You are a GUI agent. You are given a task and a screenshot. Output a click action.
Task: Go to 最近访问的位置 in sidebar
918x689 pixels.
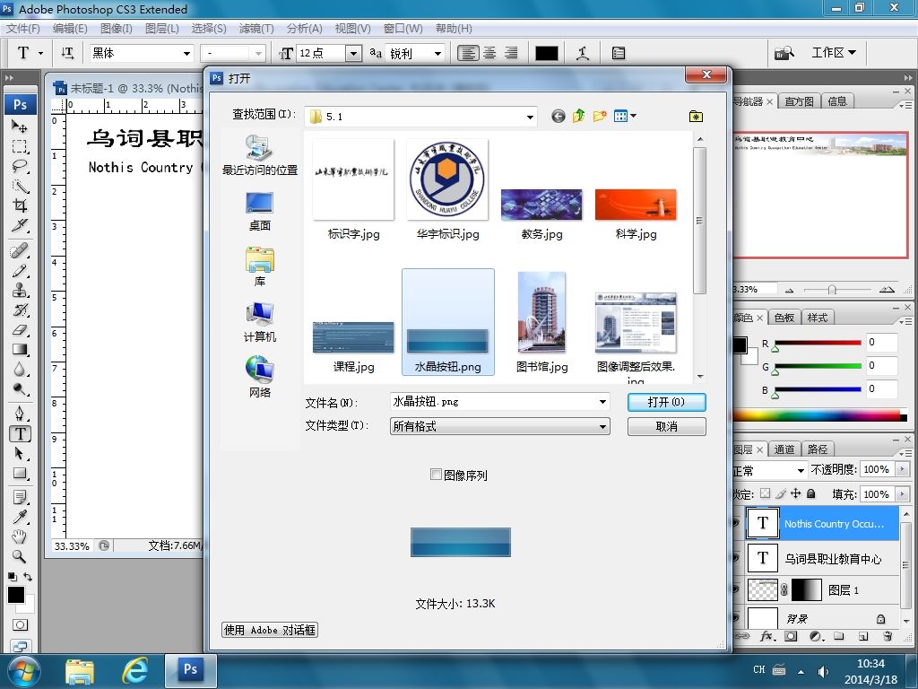click(259, 155)
